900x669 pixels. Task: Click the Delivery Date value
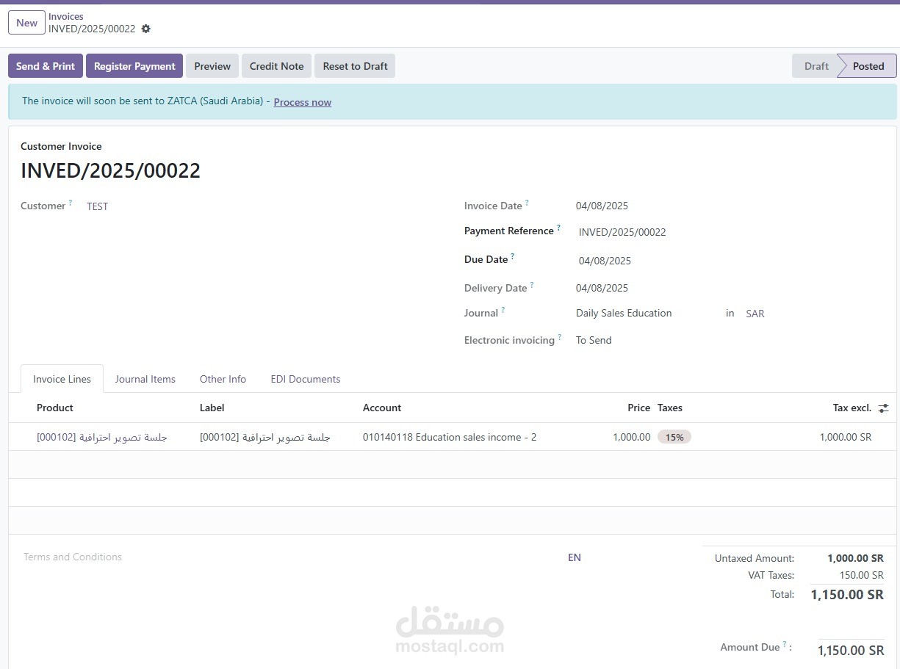[602, 288]
